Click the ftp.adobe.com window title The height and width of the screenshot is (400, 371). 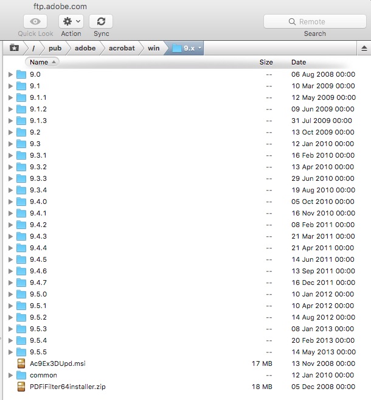[60, 6]
